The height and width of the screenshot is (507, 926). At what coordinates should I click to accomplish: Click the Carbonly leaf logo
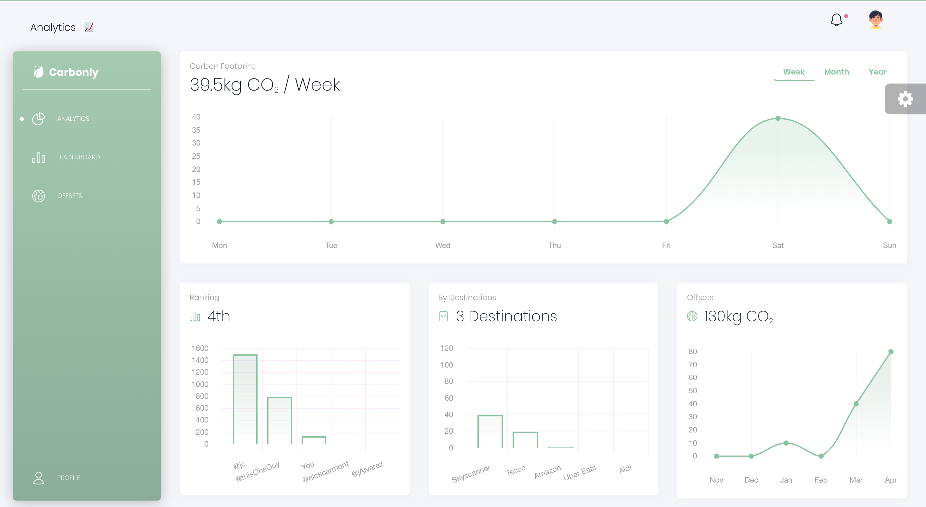pos(39,72)
